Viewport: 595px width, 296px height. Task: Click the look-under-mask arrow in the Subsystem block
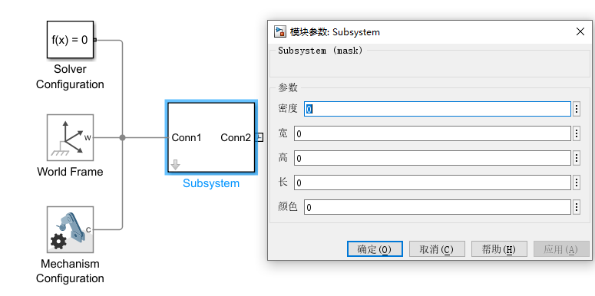tap(175, 164)
